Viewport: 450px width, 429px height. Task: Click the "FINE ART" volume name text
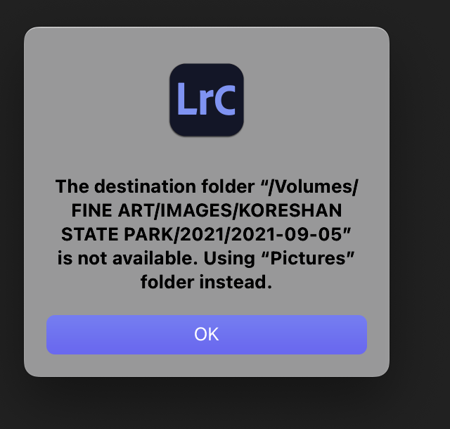coord(112,211)
